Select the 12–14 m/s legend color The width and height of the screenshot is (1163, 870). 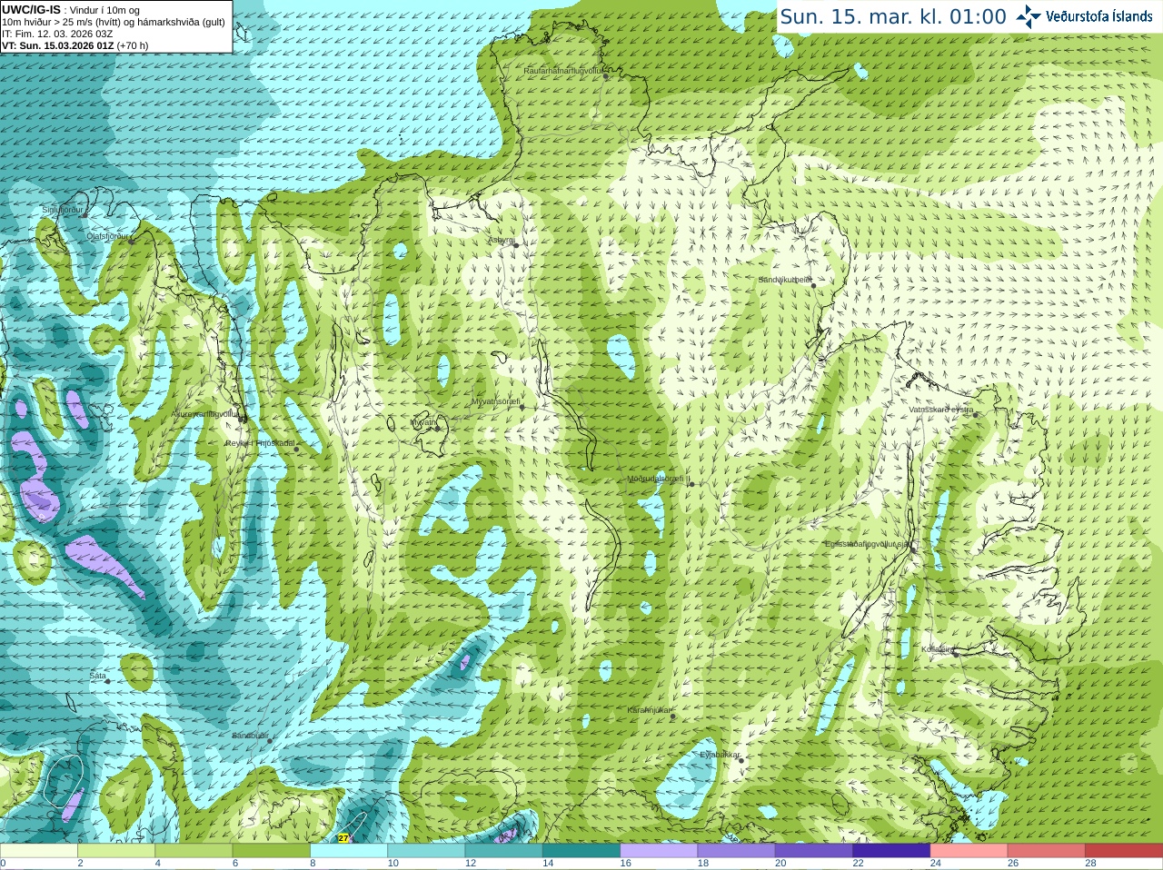coord(504,851)
